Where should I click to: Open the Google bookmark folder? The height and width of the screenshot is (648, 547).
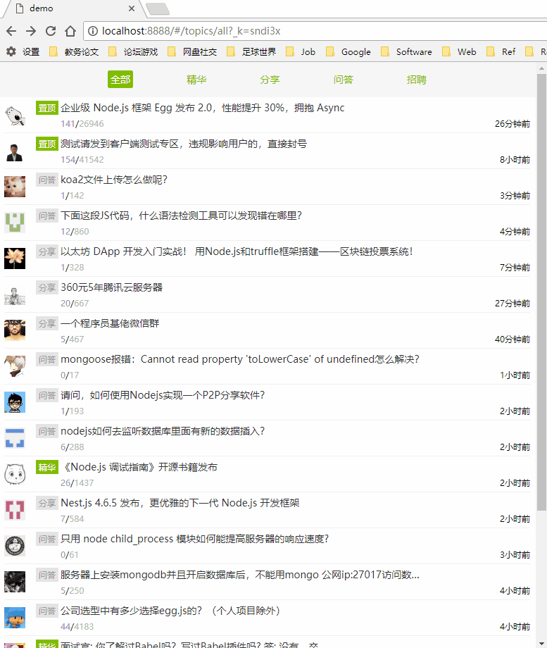(348, 51)
